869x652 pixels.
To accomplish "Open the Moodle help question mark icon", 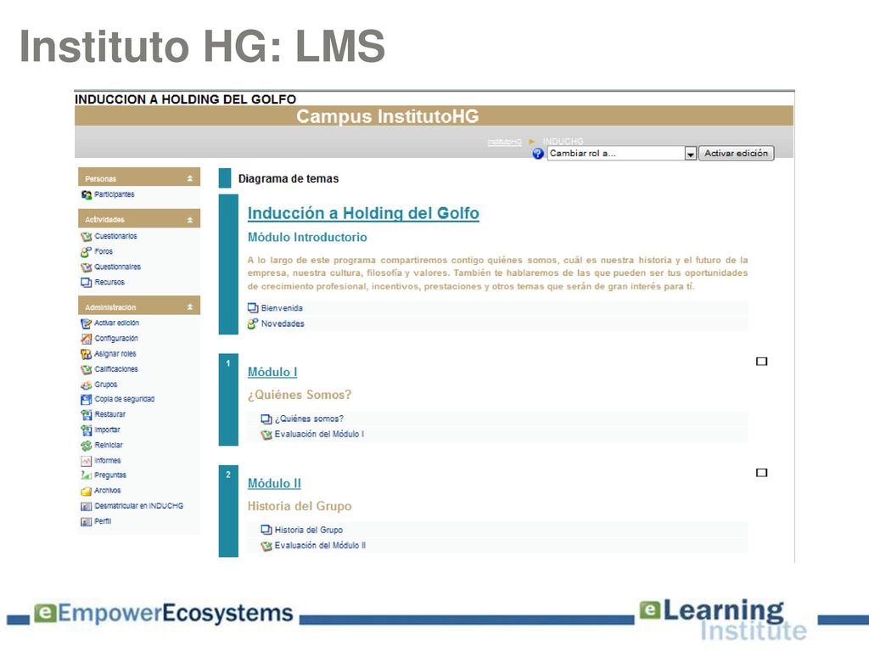I will click(x=537, y=154).
